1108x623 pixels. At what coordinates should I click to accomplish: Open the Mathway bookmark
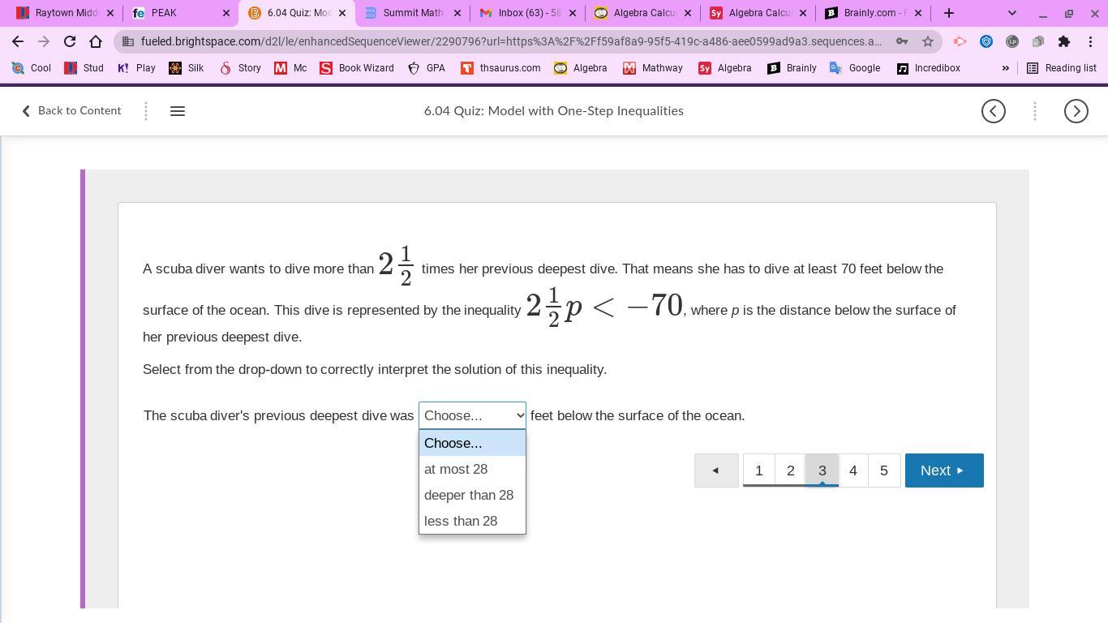pyautogui.click(x=653, y=68)
